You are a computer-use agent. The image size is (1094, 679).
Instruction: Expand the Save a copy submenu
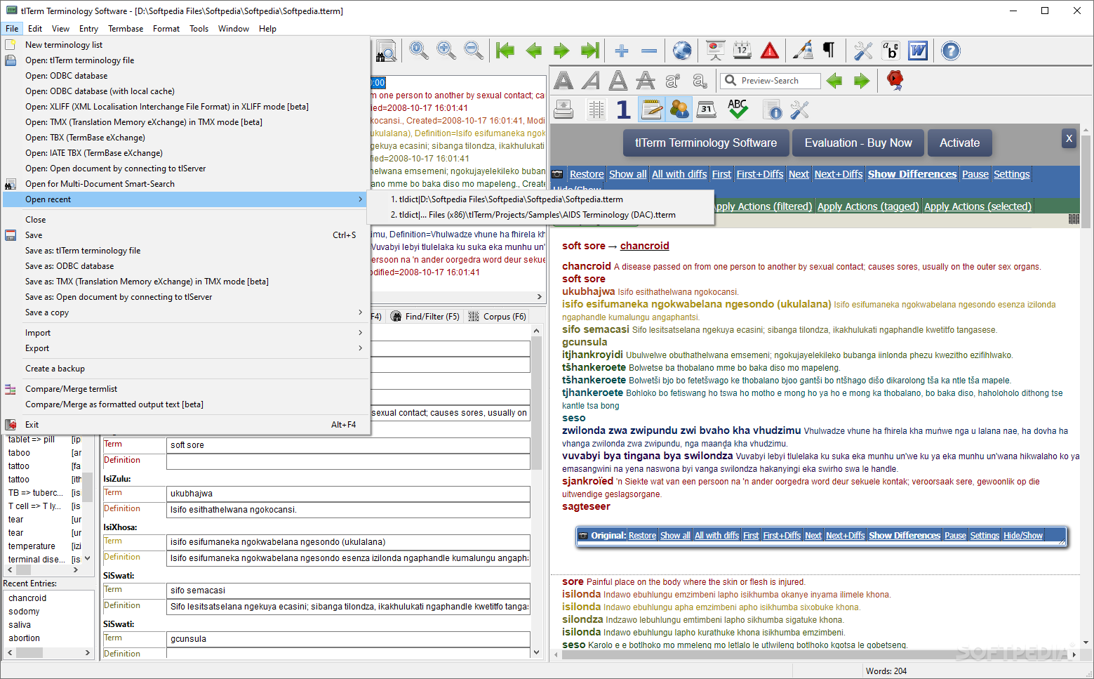185,312
